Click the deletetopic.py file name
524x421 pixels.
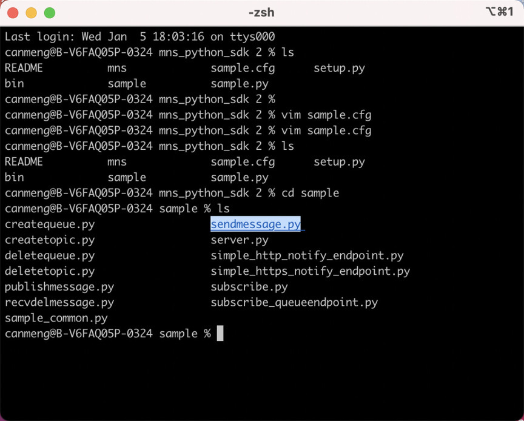50,271
